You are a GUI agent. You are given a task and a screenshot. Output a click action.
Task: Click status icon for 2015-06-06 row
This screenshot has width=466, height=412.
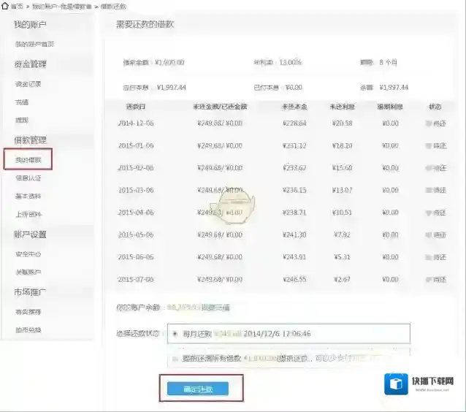point(429,257)
